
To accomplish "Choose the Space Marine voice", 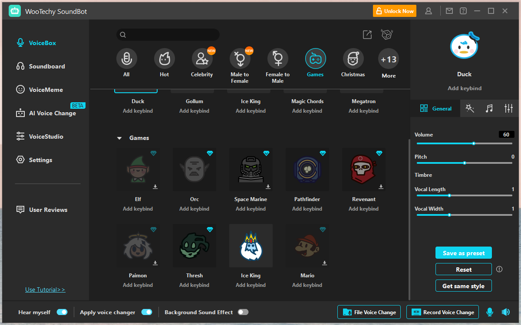I will (251, 169).
